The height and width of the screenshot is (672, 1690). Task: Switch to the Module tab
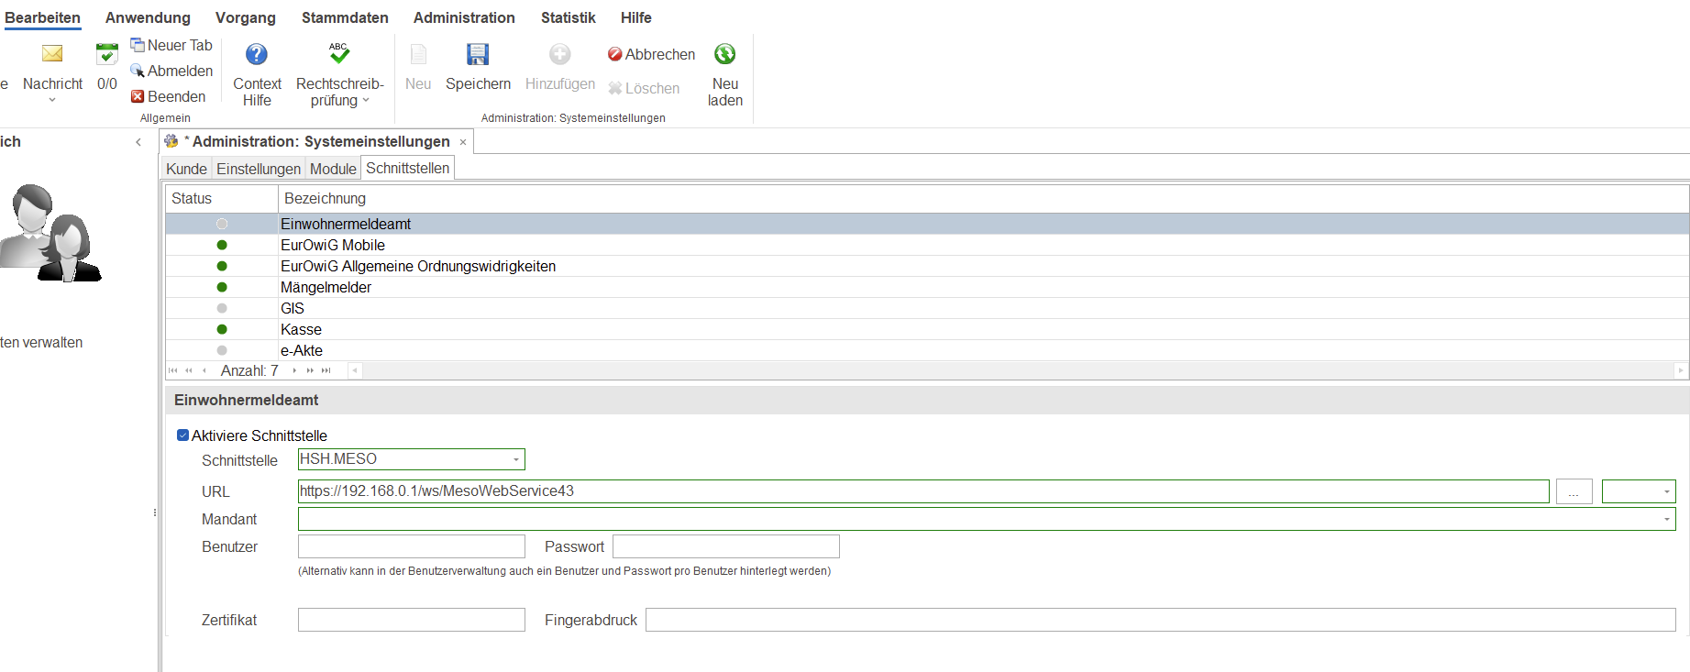point(333,169)
